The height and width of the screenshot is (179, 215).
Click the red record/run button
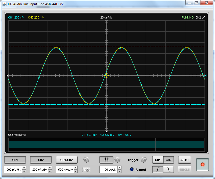(203, 165)
